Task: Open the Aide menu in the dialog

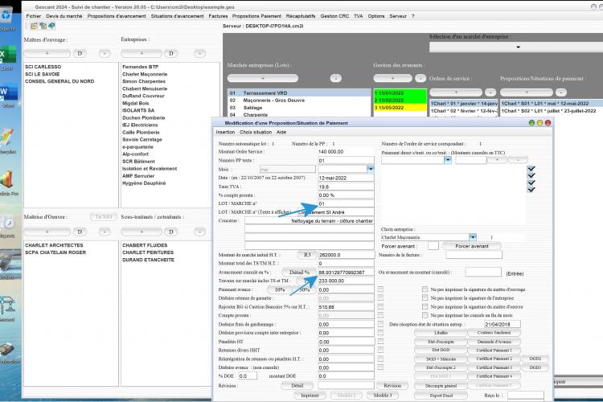Action: pyautogui.click(x=281, y=132)
